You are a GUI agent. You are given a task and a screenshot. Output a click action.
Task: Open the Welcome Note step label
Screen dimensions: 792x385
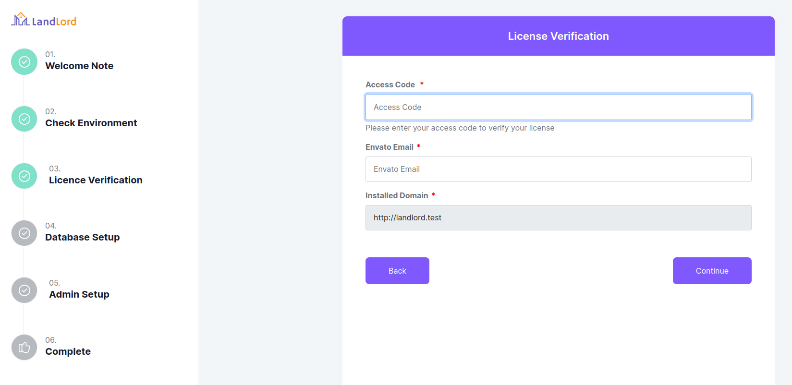[x=79, y=66]
